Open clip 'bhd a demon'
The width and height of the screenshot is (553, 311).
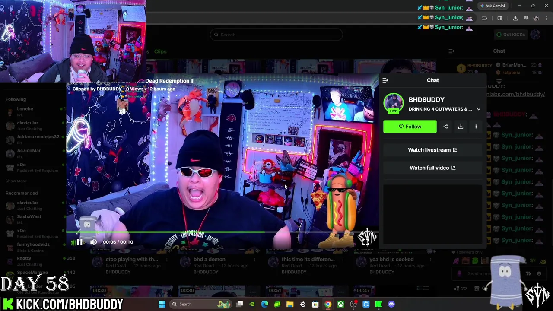pyautogui.click(x=209, y=260)
